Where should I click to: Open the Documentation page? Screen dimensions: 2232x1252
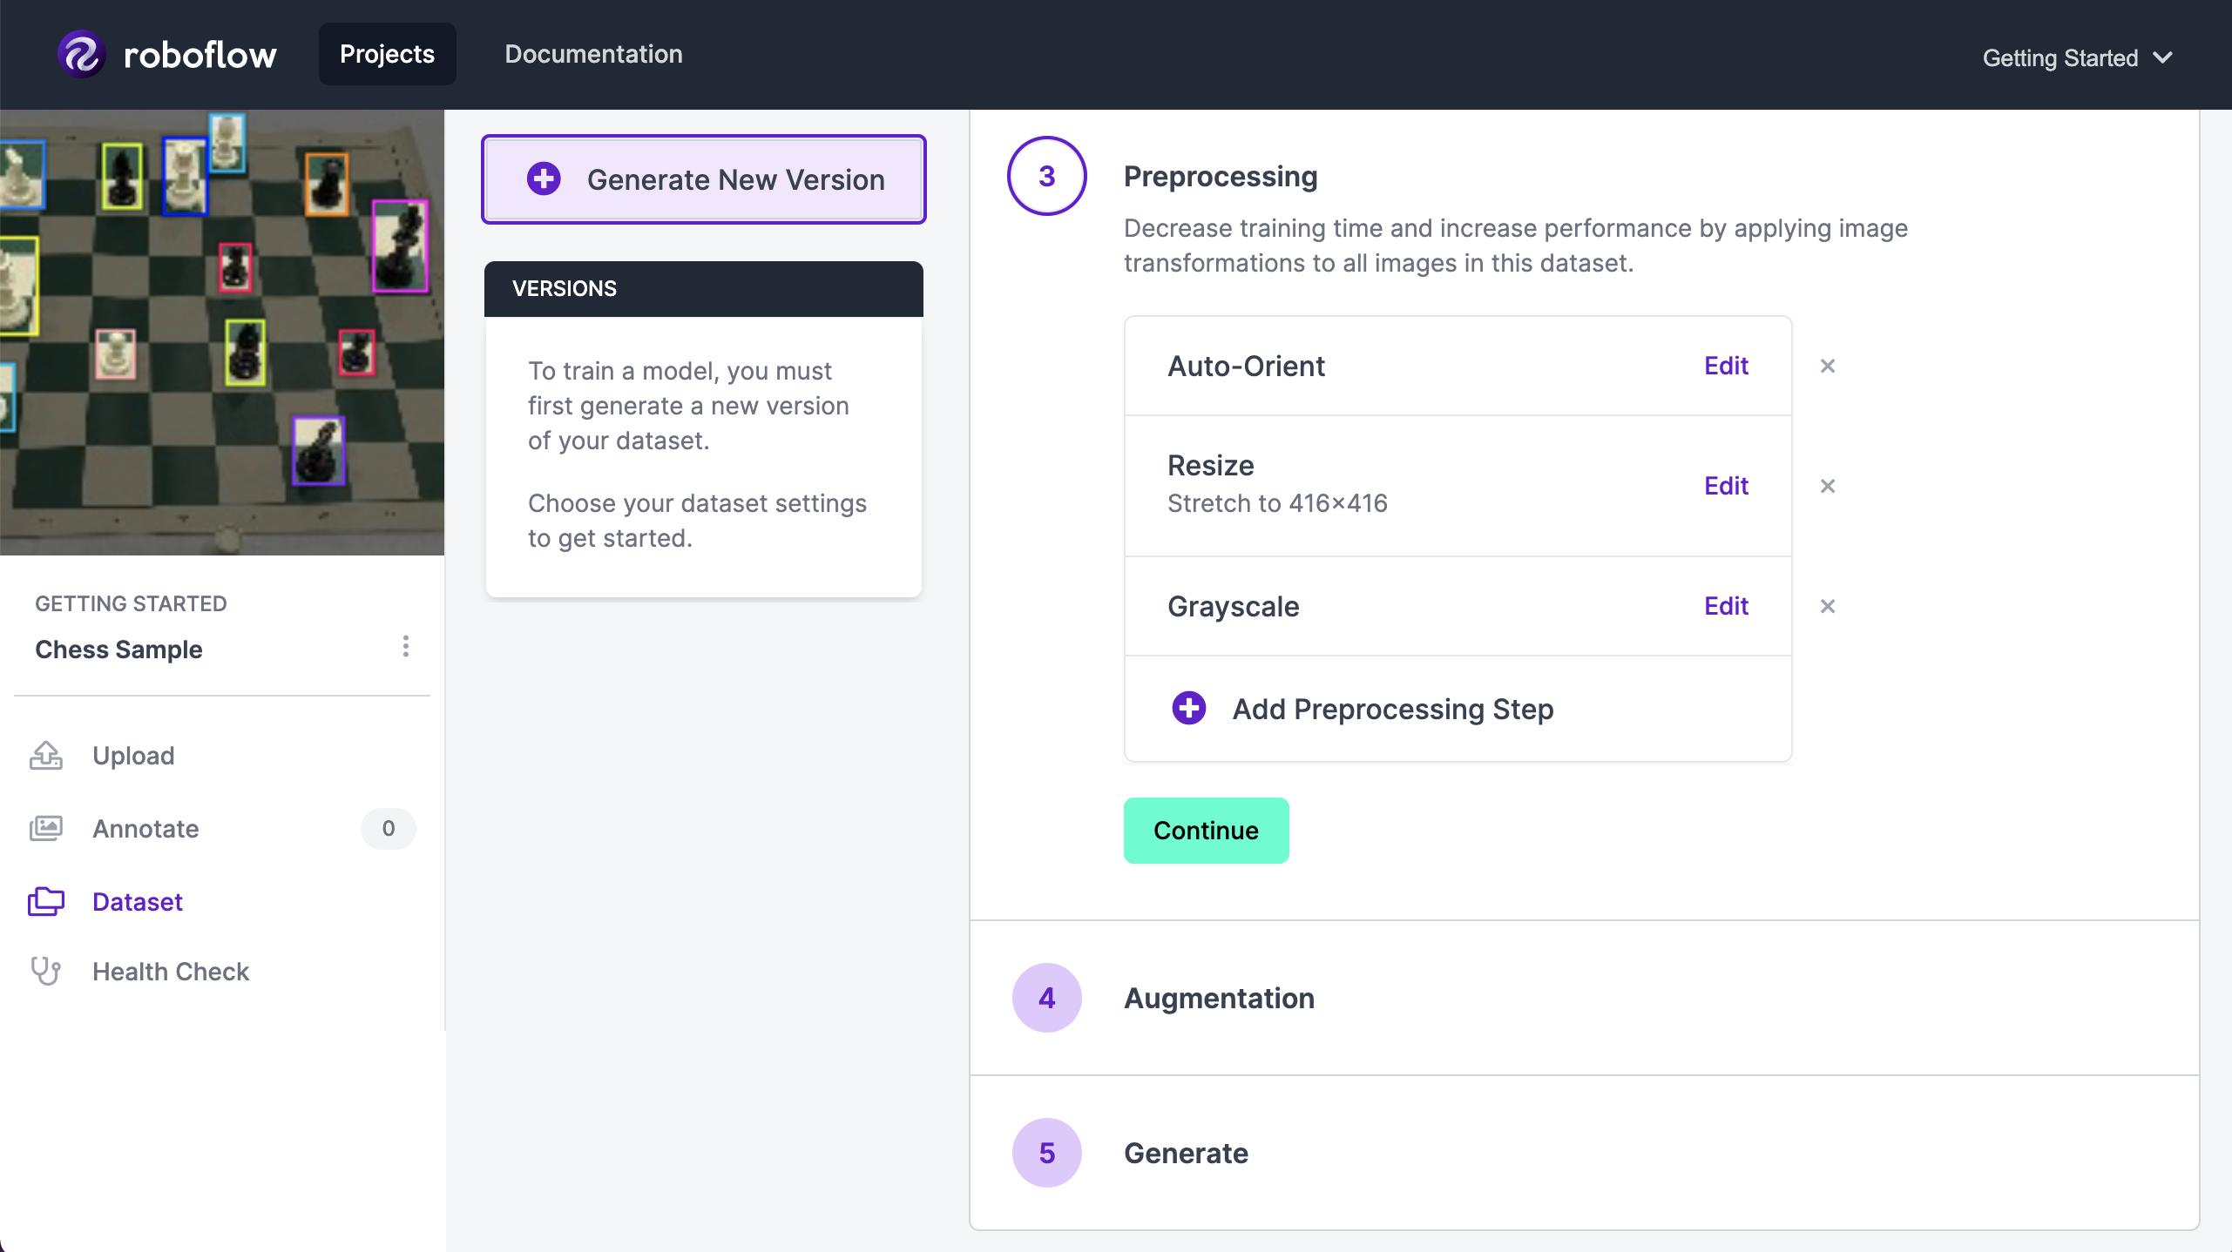593,53
